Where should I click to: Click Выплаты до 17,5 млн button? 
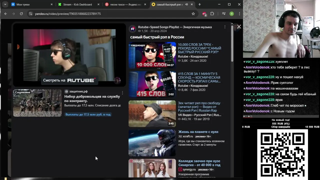tap(88, 114)
